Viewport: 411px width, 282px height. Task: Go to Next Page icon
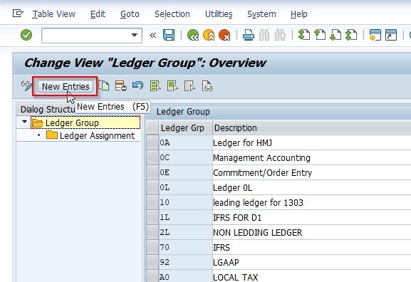tap(335, 35)
